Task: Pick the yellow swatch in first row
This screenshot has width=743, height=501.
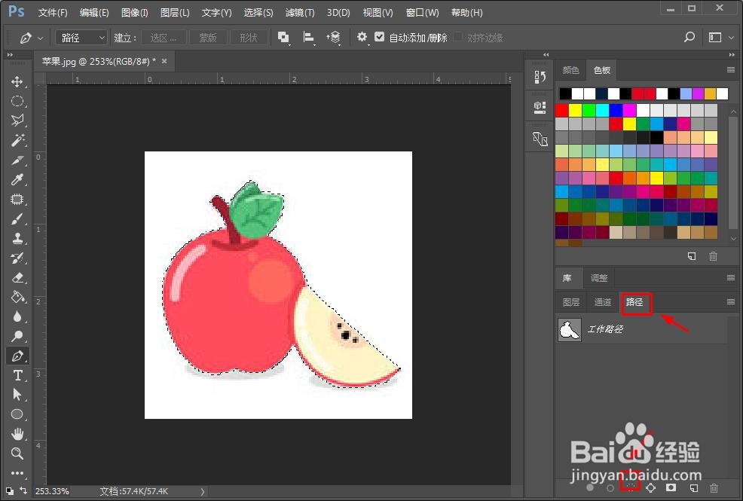Action: (575, 110)
